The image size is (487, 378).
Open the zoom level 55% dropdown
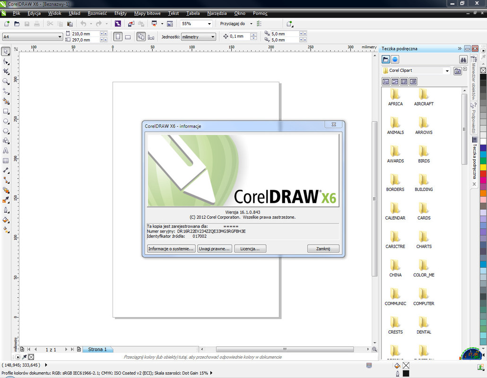(209, 24)
